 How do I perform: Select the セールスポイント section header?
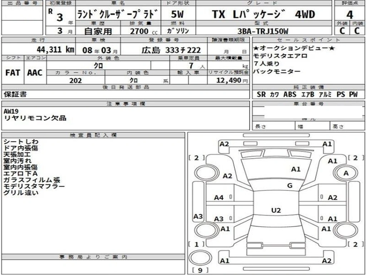(x=309, y=40)
